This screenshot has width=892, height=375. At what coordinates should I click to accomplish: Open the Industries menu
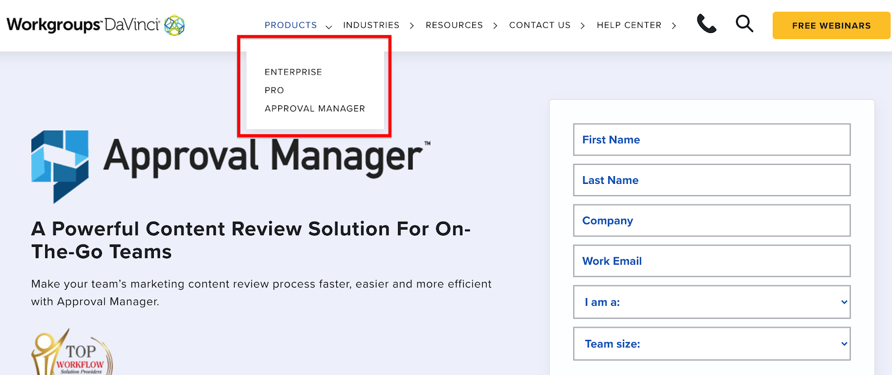[x=371, y=25]
